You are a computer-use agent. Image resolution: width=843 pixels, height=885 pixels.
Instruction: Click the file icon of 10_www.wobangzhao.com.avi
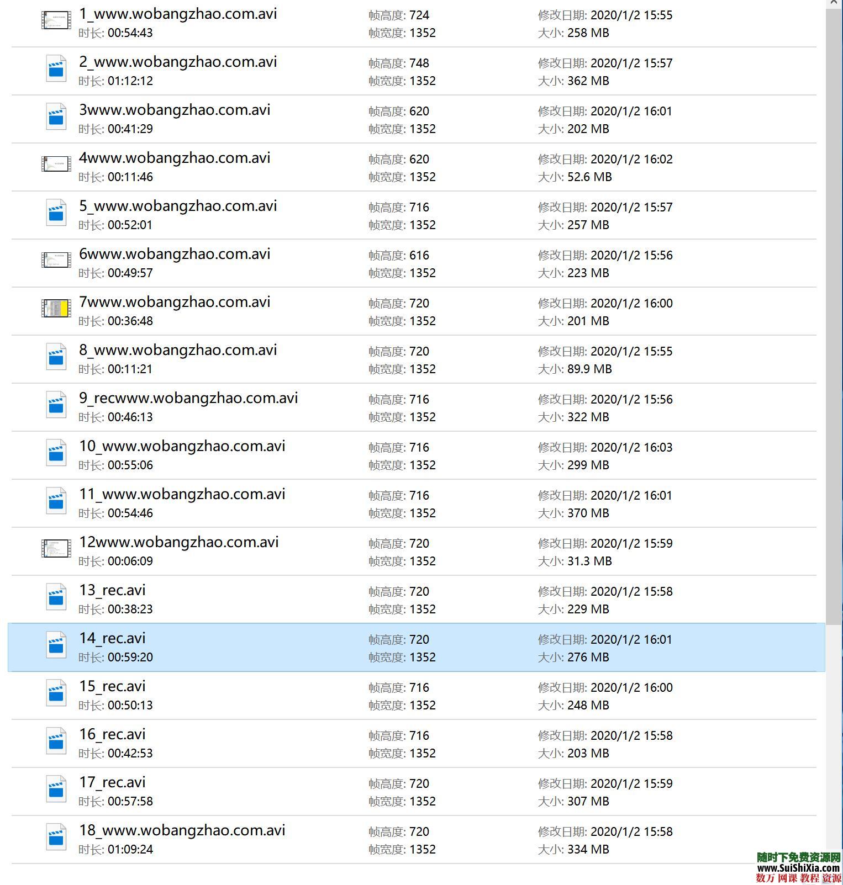click(56, 453)
